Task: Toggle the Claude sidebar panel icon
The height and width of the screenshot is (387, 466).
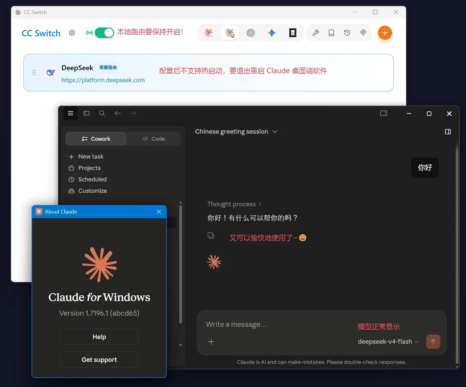Action: click(86, 113)
